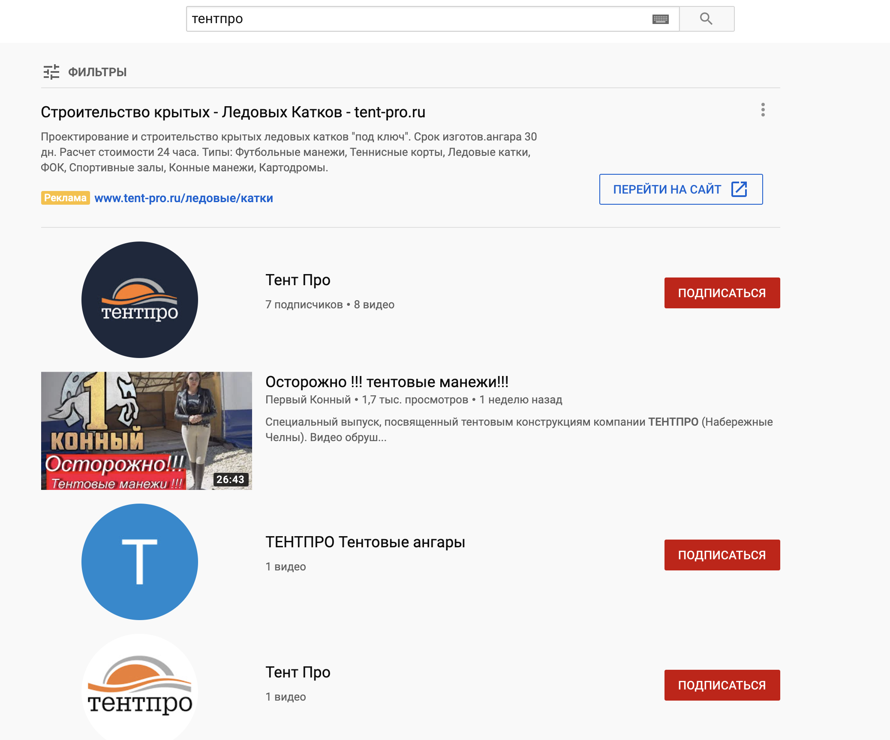This screenshot has width=890, height=740.
Task: Open the www.tent-pro.ru ad link
Action: pyautogui.click(x=183, y=198)
